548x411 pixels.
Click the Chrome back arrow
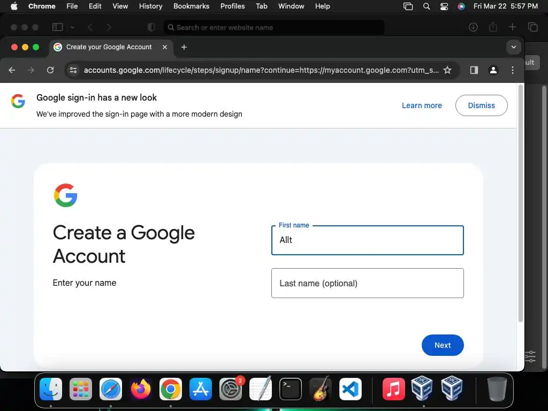12,70
